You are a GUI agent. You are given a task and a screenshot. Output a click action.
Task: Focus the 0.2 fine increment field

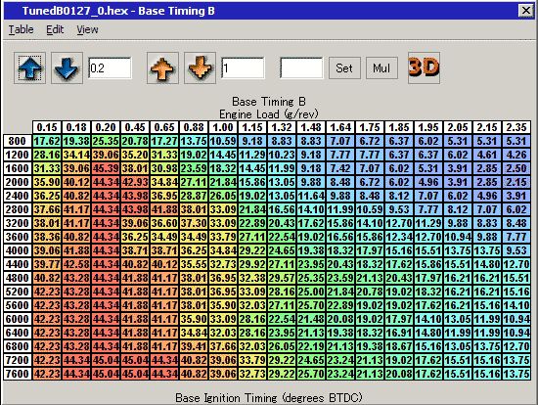[110, 67]
